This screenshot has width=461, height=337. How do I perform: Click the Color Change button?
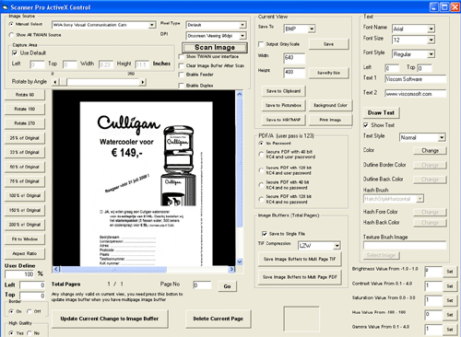pyautogui.click(x=430, y=151)
